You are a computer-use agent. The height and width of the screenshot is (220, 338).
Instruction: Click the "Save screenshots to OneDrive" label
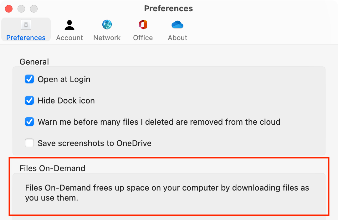(x=95, y=143)
